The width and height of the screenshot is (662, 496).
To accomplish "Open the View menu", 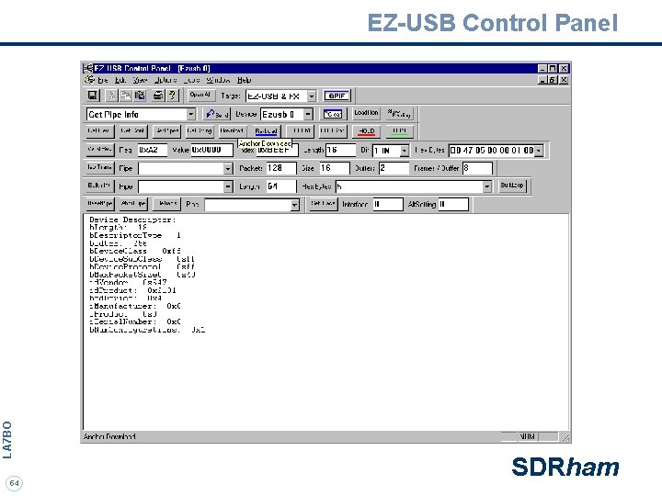I will pyautogui.click(x=140, y=80).
